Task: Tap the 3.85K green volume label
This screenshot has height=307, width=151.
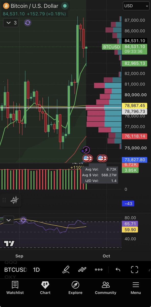Action: pyautogui.click(x=130, y=170)
